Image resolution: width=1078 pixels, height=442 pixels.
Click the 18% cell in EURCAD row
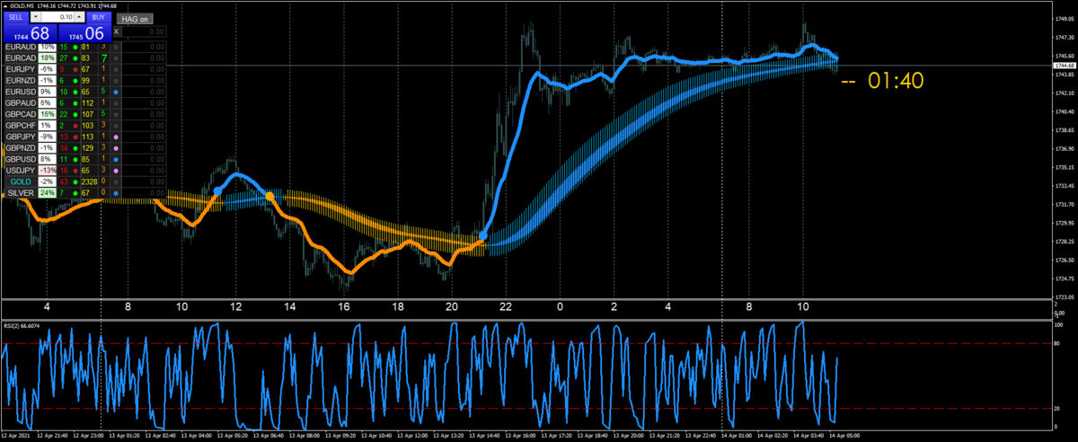pos(48,57)
